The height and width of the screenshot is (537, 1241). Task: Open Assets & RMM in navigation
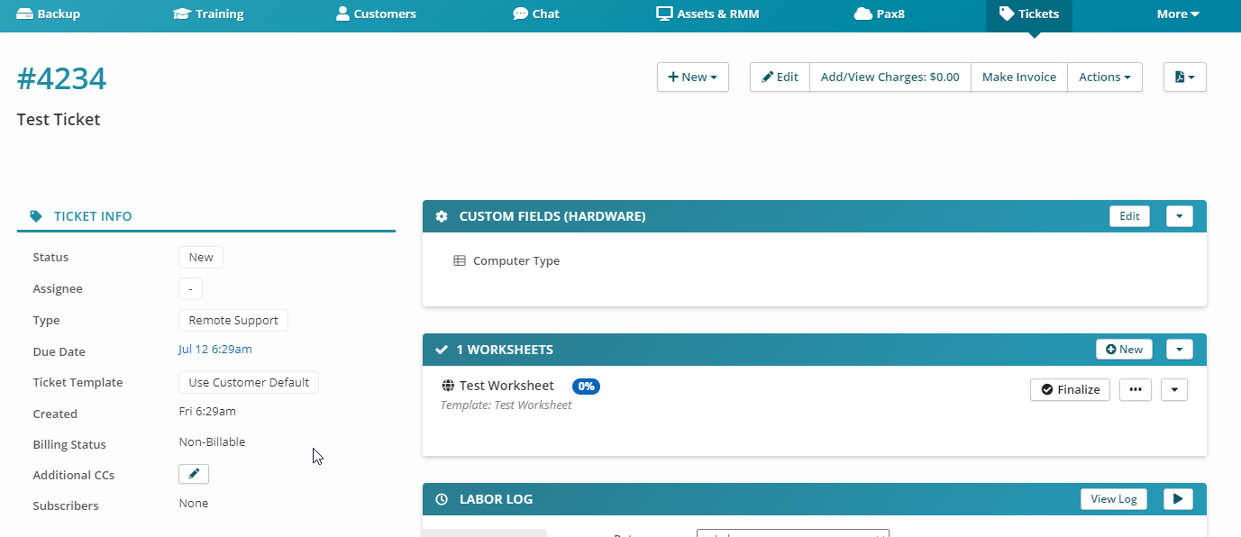pos(708,14)
